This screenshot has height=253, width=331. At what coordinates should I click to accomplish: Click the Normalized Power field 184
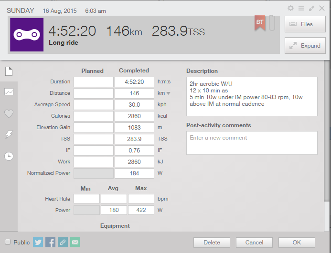(x=134, y=173)
